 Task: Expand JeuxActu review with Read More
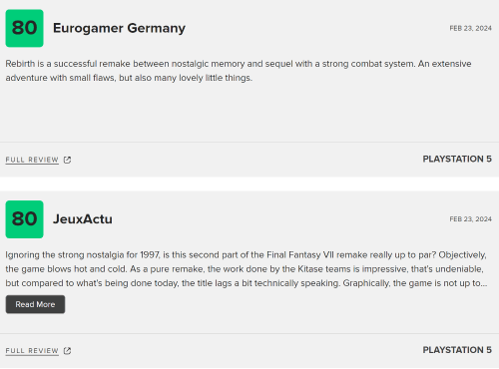35,304
